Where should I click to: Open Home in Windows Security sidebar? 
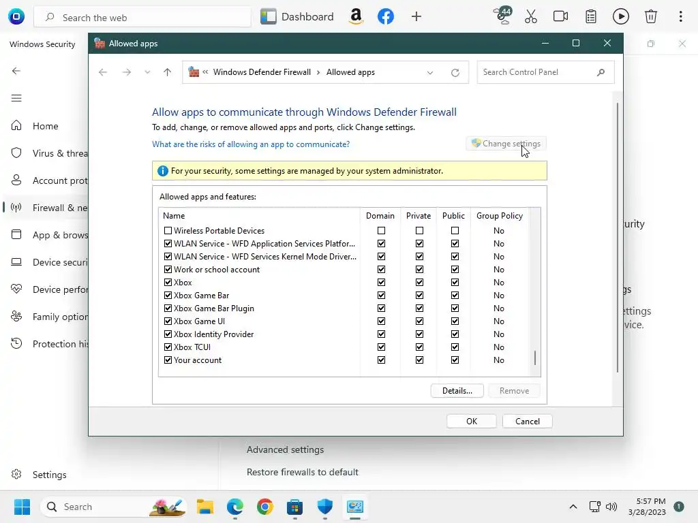pyautogui.click(x=46, y=126)
